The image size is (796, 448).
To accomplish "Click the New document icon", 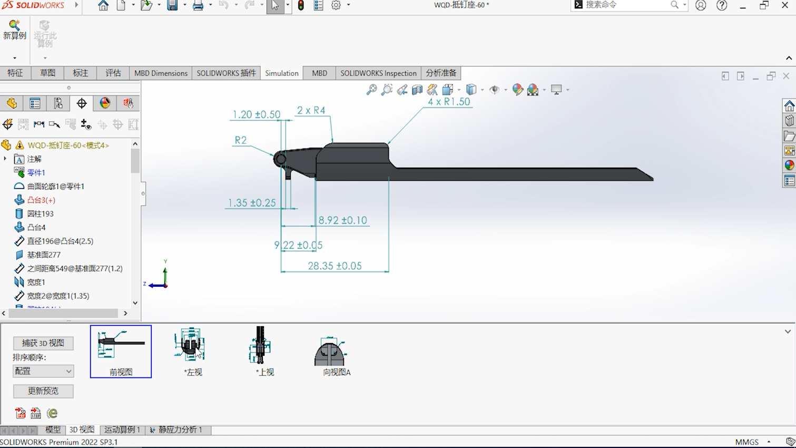I will point(121,6).
